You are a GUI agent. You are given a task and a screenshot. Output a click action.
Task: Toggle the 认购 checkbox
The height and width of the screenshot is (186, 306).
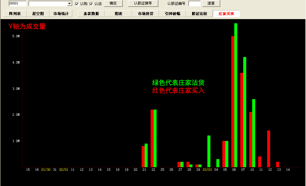(x=77, y=4)
